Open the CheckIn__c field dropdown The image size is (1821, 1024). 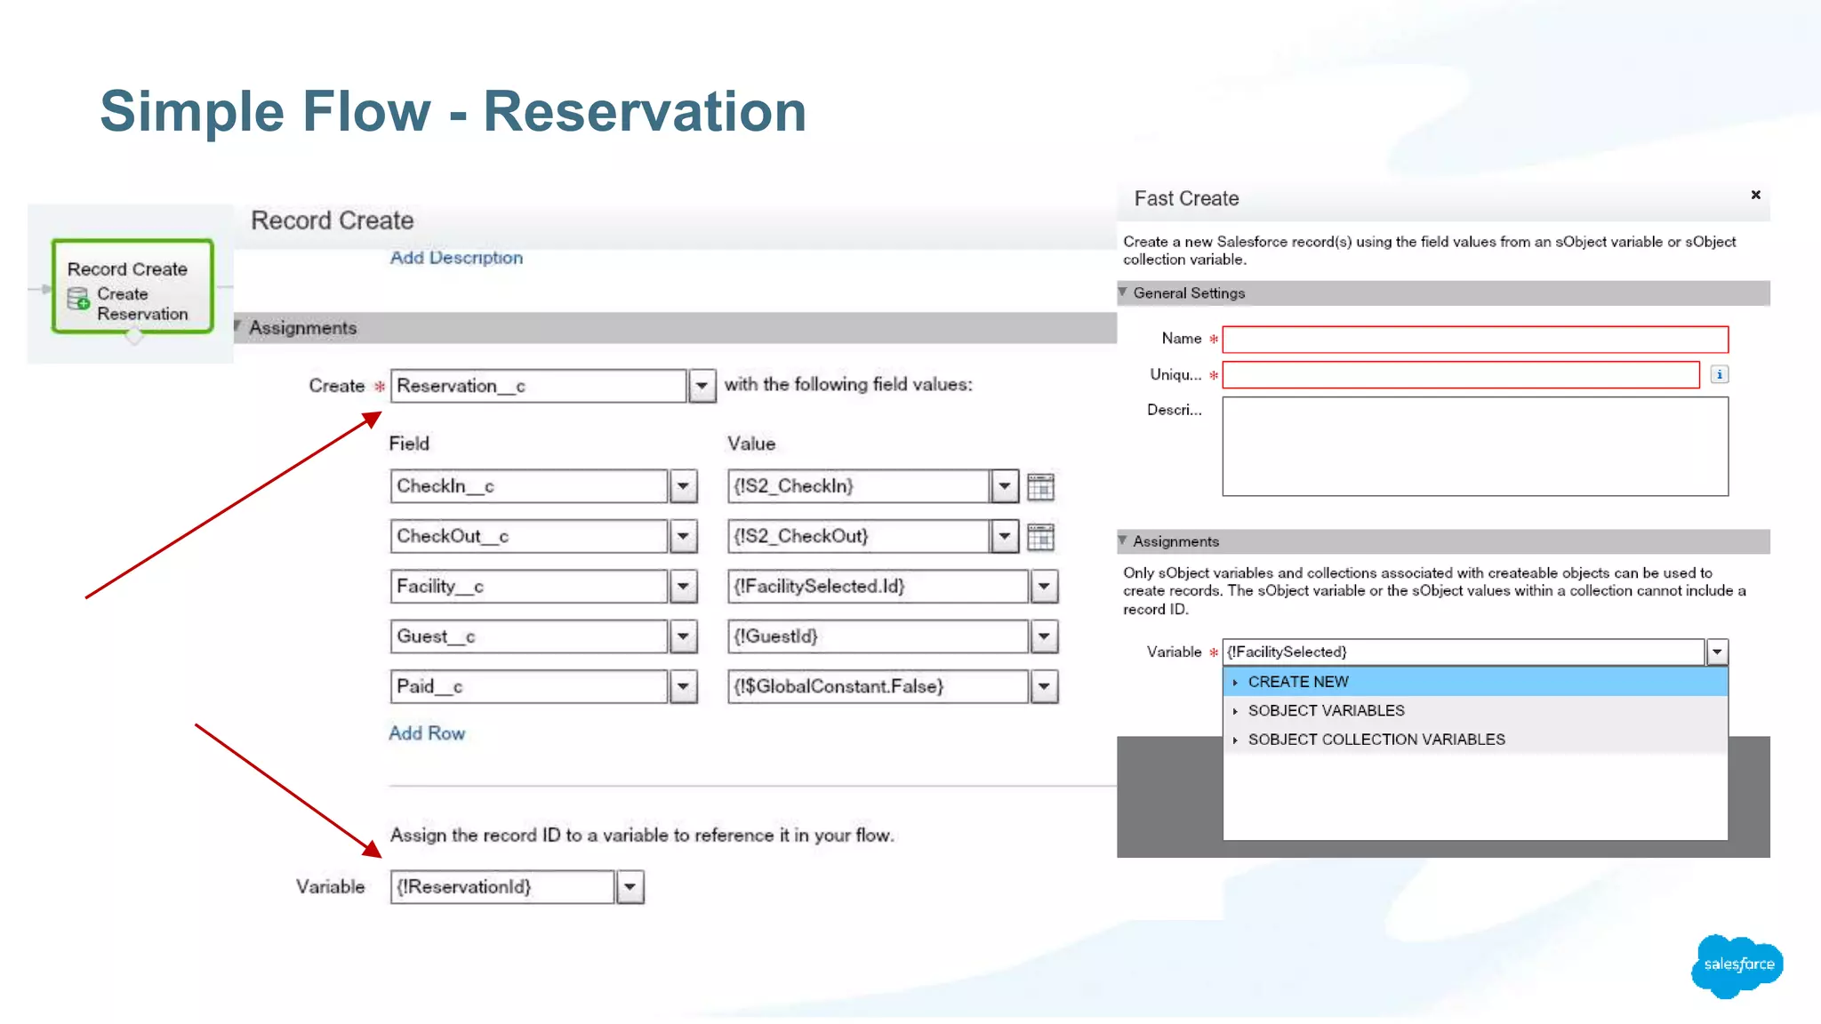[x=683, y=486]
